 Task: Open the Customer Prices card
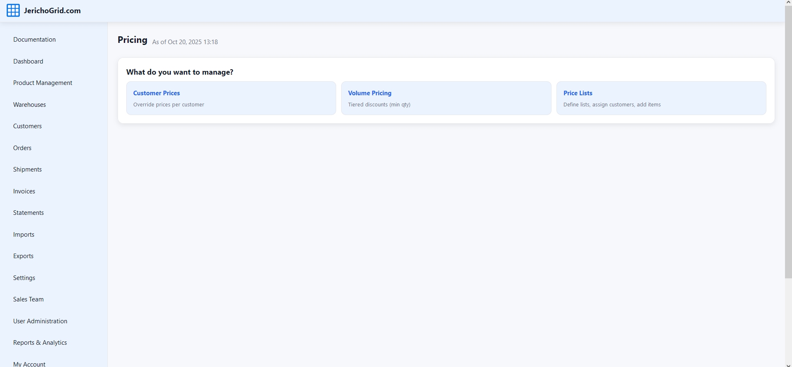tap(231, 98)
